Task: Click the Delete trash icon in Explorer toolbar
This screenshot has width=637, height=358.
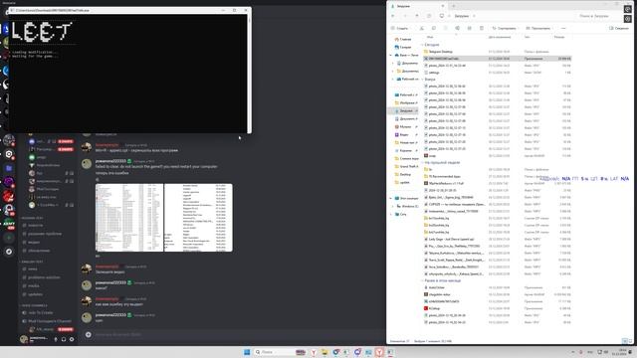Action: [x=482, y=29]
